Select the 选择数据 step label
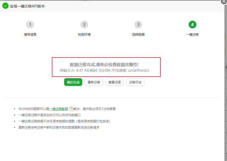 (x=138, y=35)
